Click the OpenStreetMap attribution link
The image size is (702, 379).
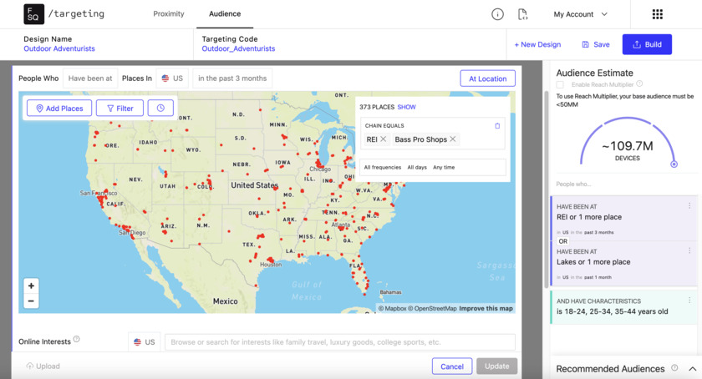[x=433, y=308]
